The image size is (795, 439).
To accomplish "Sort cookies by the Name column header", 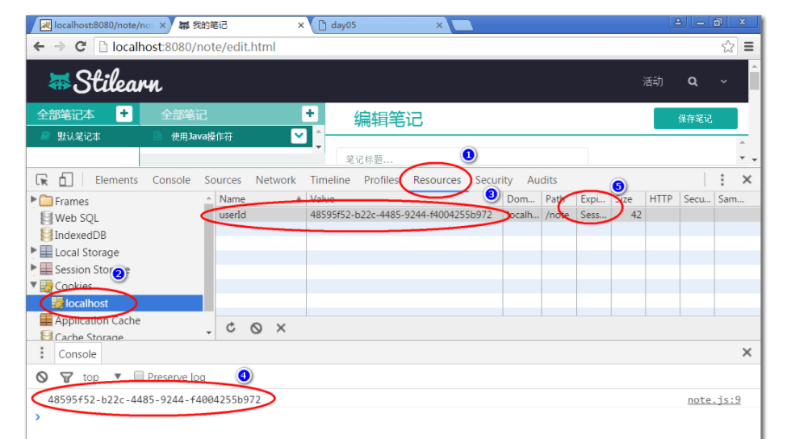I will pyautogui.click(x=261, y=199).
